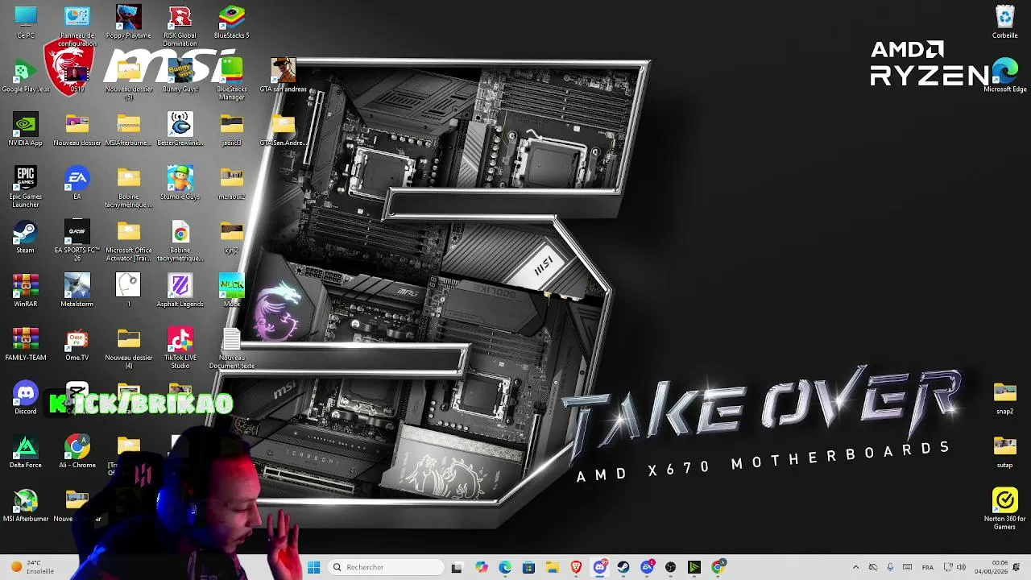Launch the Bunny Guys! shortcut
Screen dimensions: 1031x580
(x=180, y=76)
